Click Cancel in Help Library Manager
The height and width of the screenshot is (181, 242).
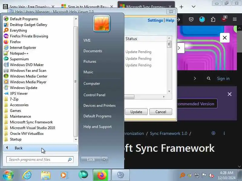coord(161,112)
